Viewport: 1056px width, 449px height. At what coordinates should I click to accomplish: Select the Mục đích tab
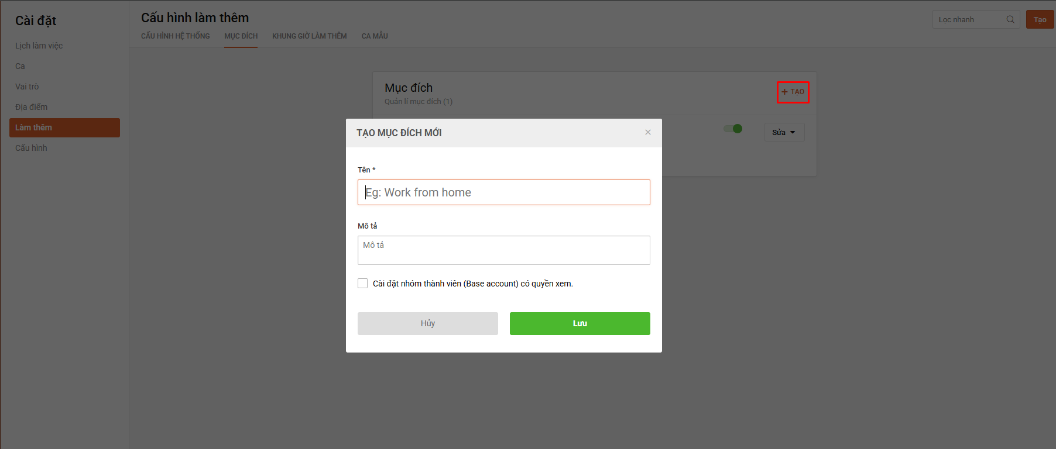tap(241, 36)
